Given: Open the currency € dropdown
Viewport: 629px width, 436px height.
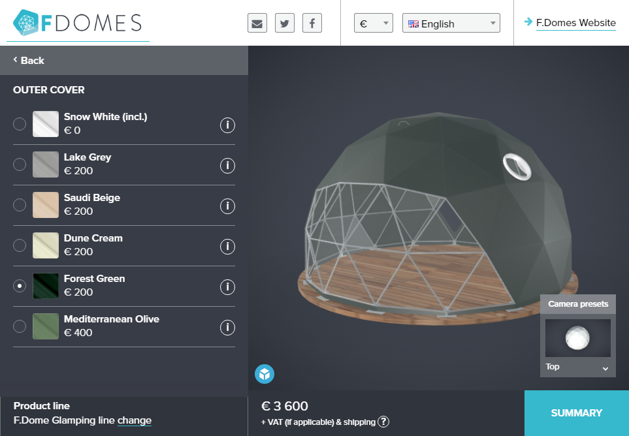Looking at the screenshot, I should point(374,23).
